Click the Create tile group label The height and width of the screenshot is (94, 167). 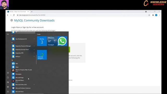pyautogui.click(x=39, y=34)
